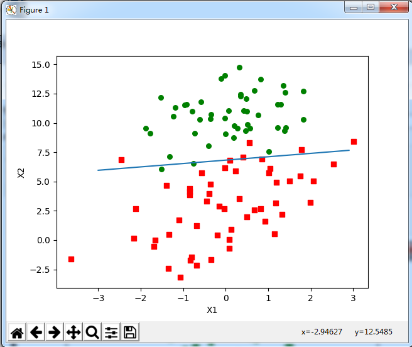Screen dimensions: 412x347
Task: Click the X2 axis label
Action: pos(21,173)
